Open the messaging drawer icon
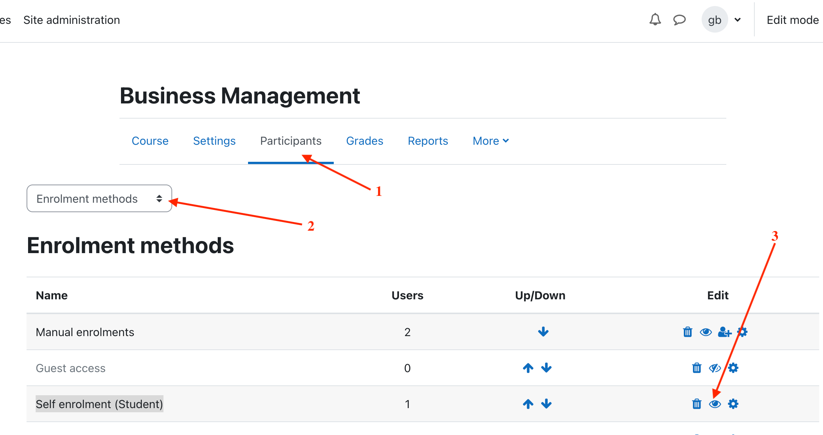The image size is (823, 435). click(679, 20)
